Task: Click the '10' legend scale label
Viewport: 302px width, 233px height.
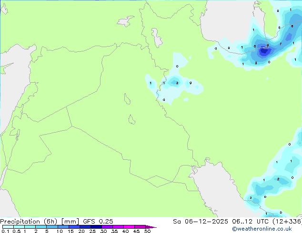Action: (x=60, y=231)
